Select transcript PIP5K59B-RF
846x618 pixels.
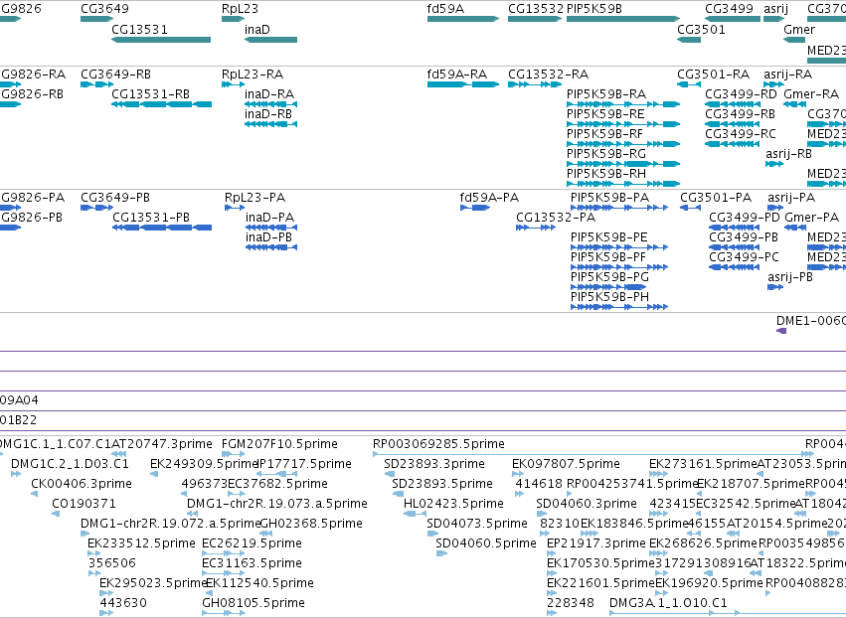[623, 144]
